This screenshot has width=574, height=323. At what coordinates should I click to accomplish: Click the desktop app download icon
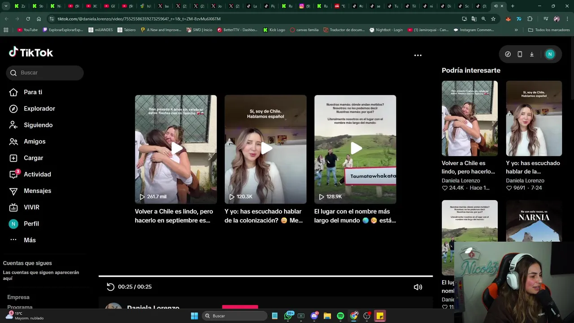click(532, 54)
